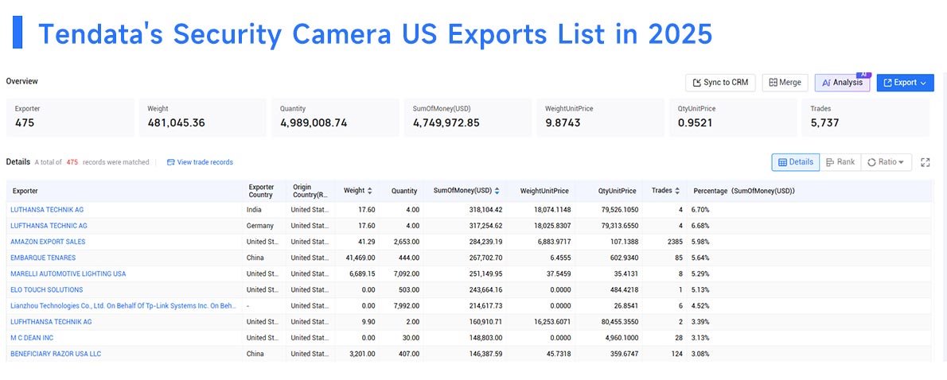Select the Trades overview card 5,737
This screenshot has width=947, height=380.
coord(866,117)
